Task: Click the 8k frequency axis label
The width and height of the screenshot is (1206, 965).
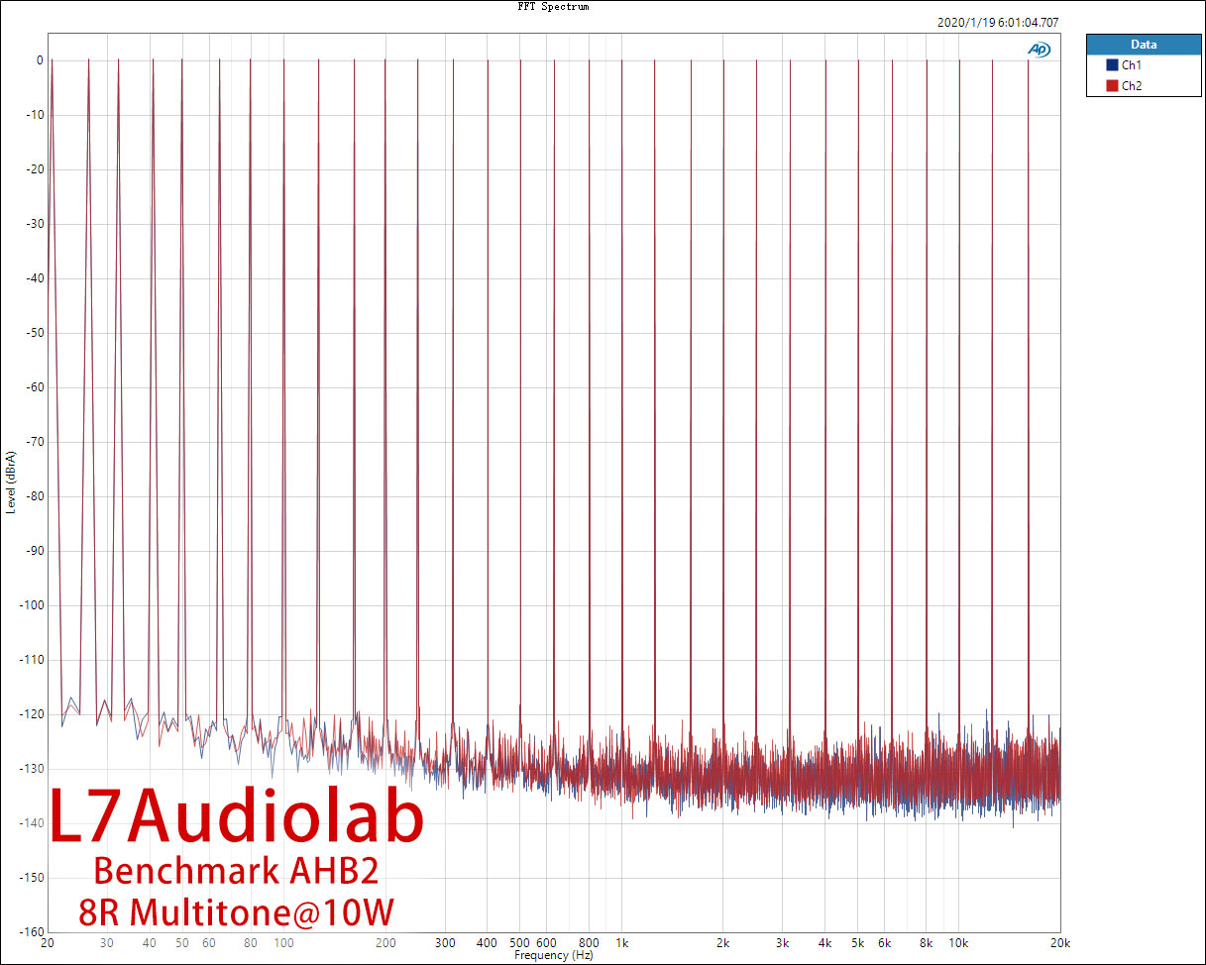Action: coord(926,943)
